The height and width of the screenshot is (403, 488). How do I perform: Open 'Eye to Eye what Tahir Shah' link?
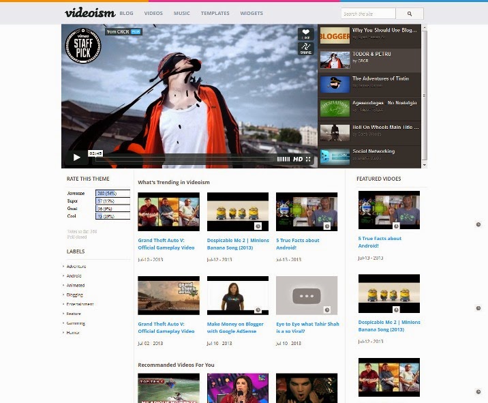307,327
